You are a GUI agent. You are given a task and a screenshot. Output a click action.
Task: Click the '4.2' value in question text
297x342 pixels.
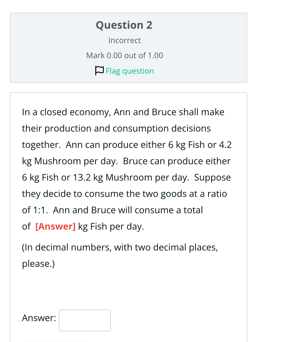pyautogui.click(x=225, y=145)
